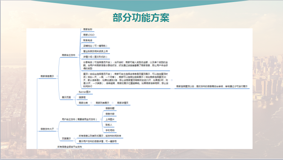The height and width of the screenshot is (160, 283).
Task: Select the Banner图片 node
Action: click(x=85, y=92)
